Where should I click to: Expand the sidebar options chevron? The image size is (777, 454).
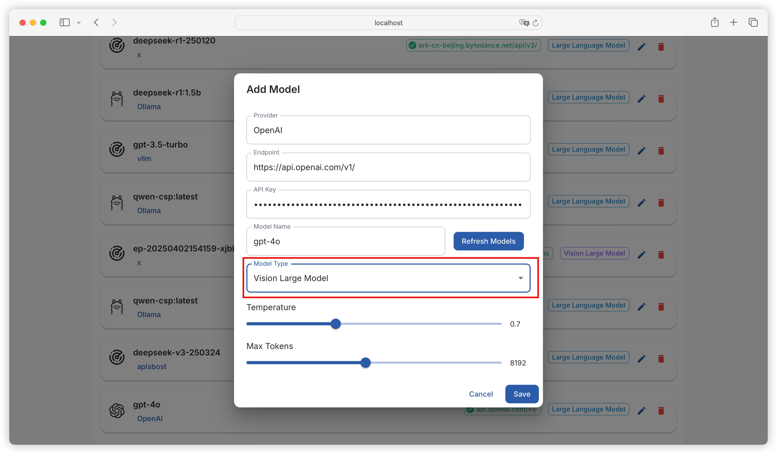tap(79, 23)
